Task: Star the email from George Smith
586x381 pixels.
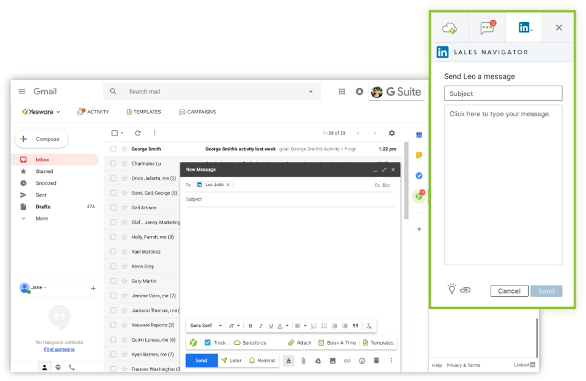Action: pos(123,148)
